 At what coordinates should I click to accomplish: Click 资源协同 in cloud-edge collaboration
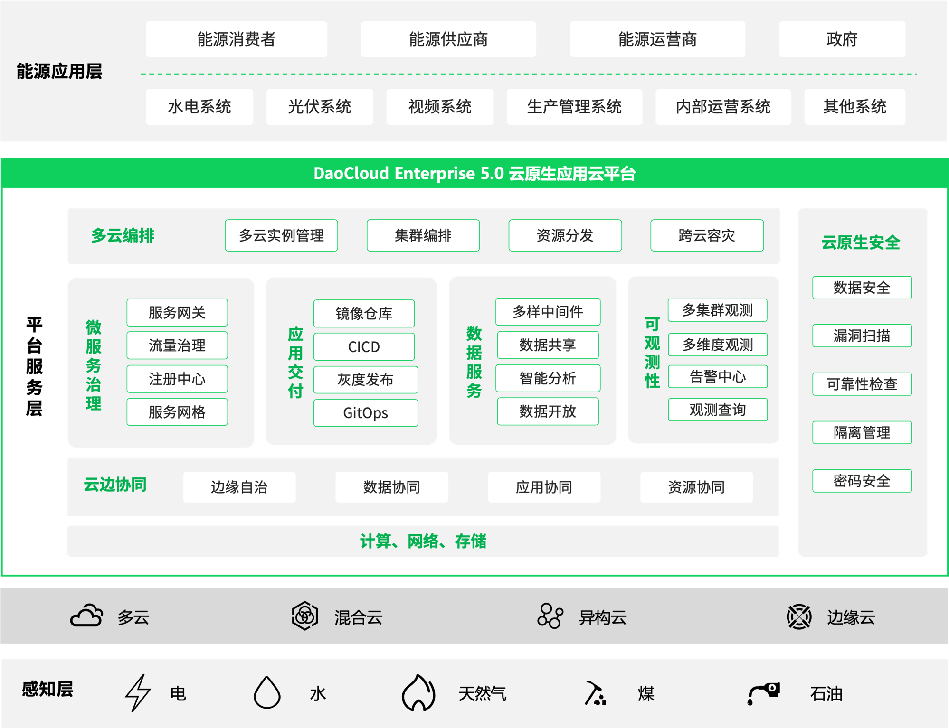click(x=696, y=487)
